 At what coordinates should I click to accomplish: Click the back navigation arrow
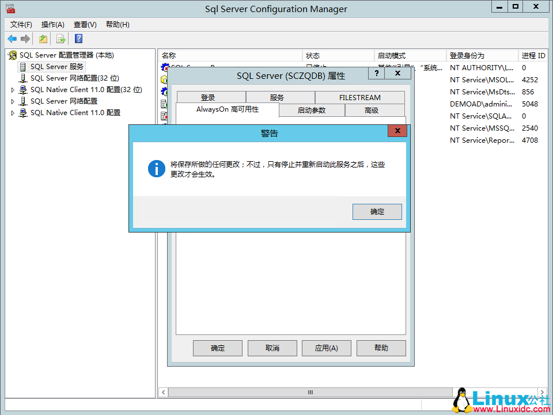tap(12, 39)
